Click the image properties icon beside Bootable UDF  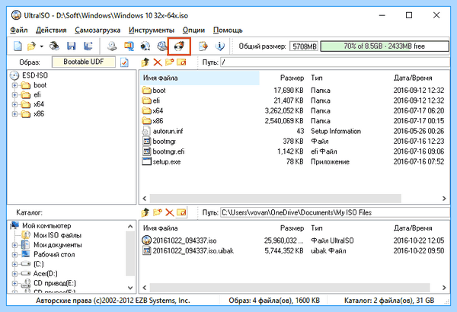coord(124,62)
